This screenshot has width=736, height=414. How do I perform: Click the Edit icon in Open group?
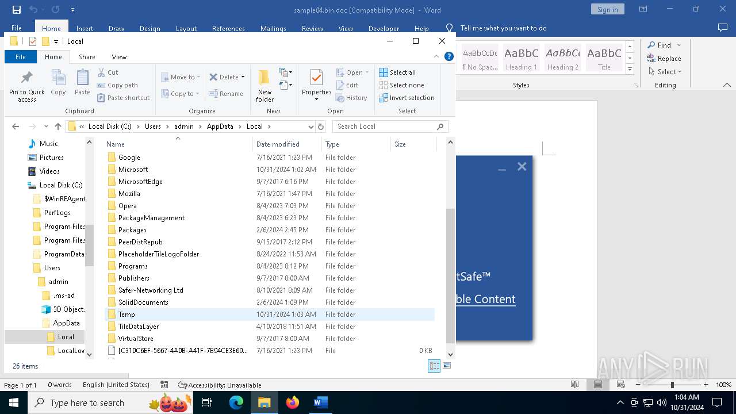[x=340, y=85]
